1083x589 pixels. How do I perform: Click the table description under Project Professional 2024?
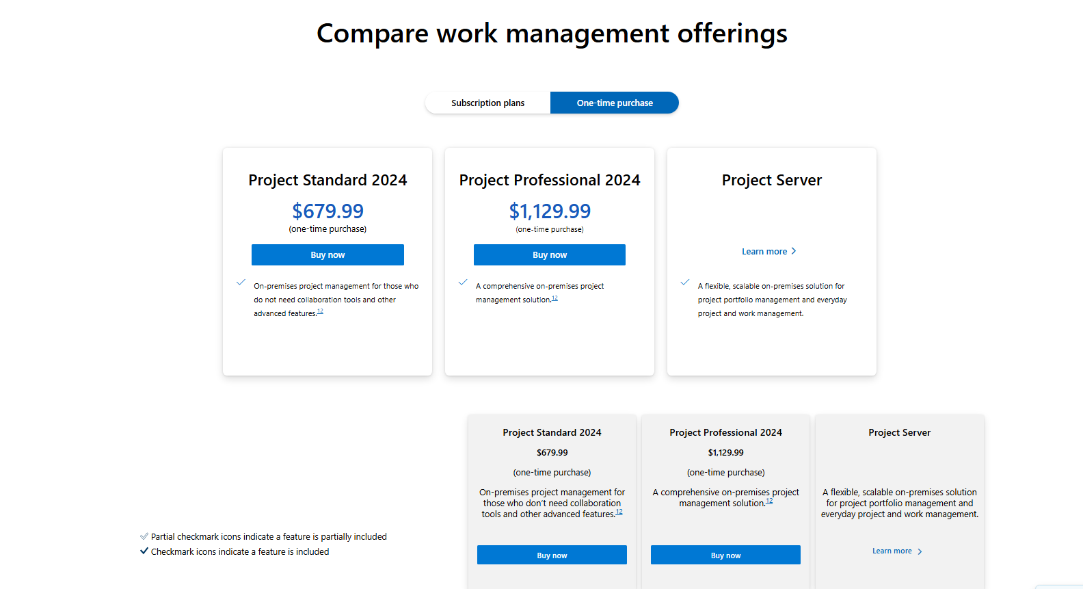point(725,497)
